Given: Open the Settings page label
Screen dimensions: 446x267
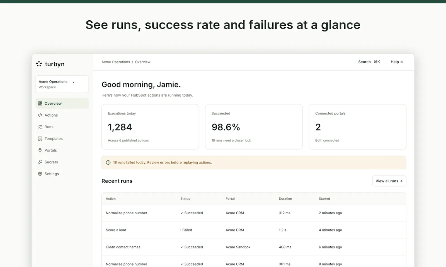Looking at the screenshot, I should tap(52, 174).
